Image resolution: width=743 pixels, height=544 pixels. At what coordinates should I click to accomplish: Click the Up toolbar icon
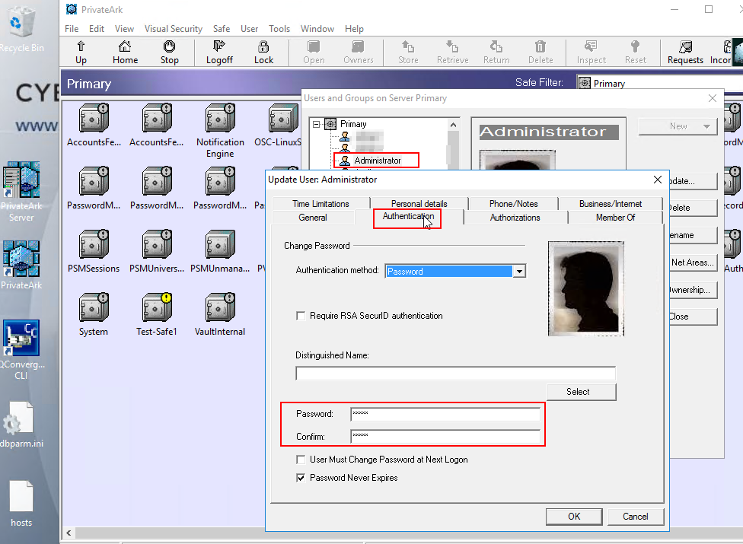[81, 52]
